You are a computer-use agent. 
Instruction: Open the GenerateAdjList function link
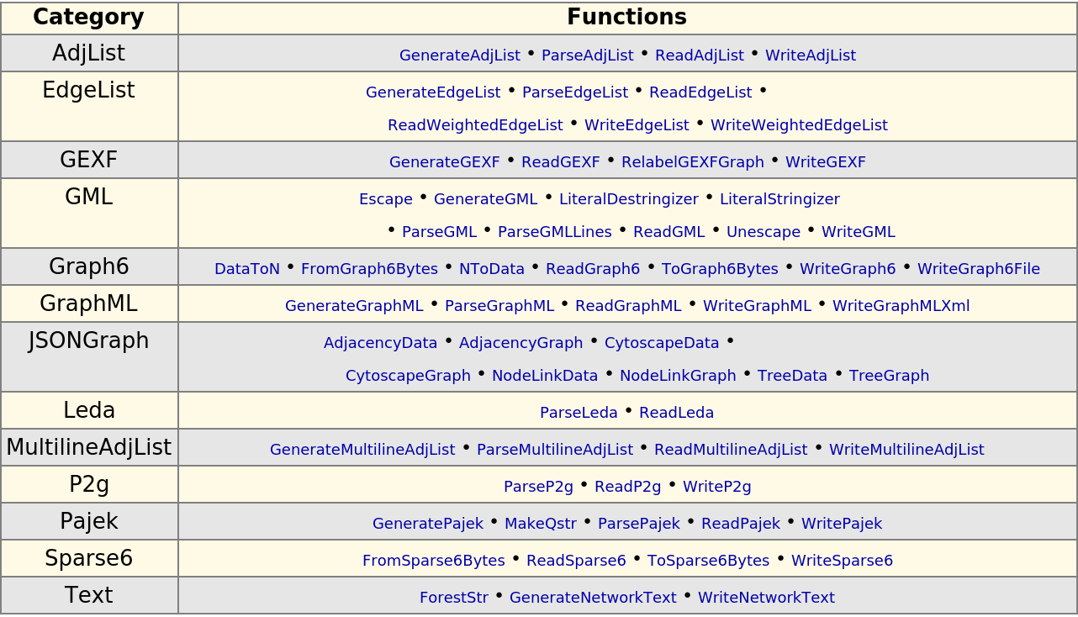pos(459,55)
